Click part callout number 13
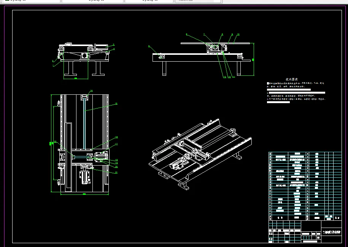Viewport: 348px width, 247px height. pos(225,77)
